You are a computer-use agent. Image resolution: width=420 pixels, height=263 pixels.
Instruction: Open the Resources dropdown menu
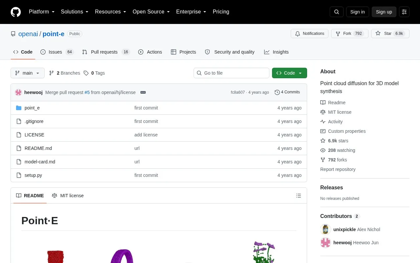111,12
